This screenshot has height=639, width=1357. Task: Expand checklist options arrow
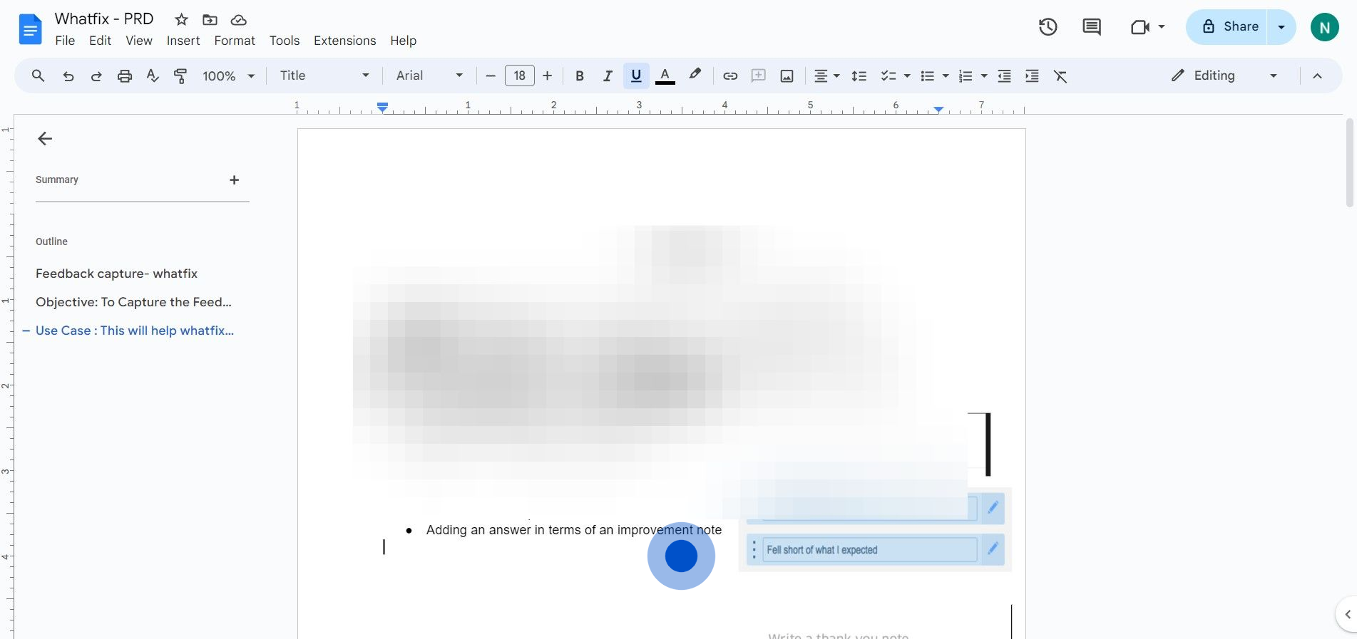(907, 76)
